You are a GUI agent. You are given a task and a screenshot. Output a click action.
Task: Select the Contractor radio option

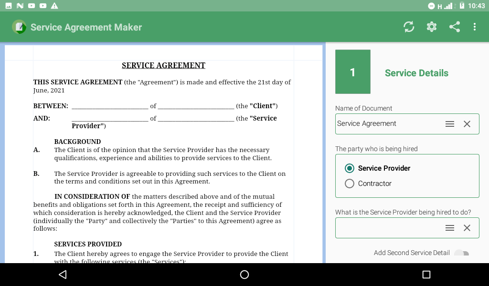pyautogui.click(x=349, y=184)
